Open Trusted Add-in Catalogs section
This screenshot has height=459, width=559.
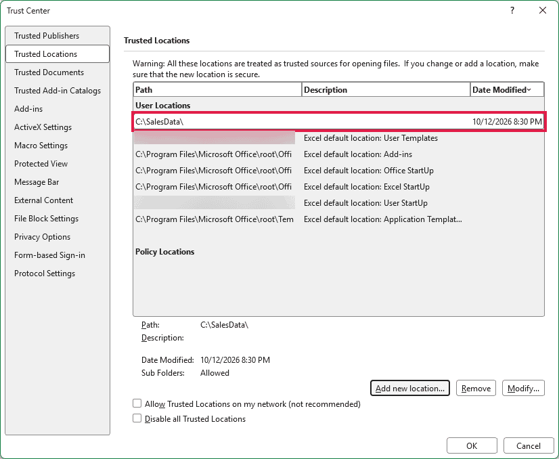(58, 91)
